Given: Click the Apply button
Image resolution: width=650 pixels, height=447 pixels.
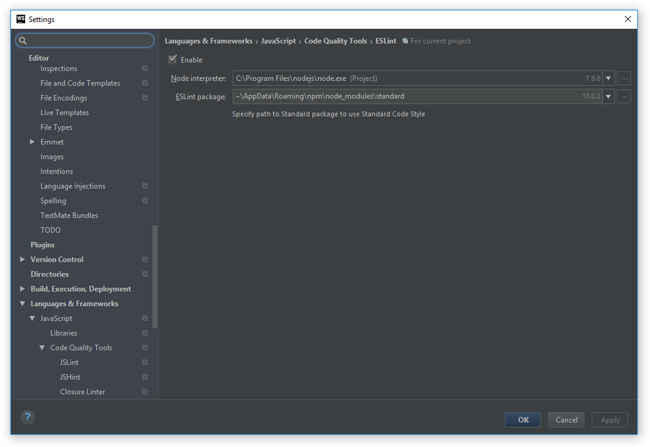Looking at the screenshot, I should (610, 419).
